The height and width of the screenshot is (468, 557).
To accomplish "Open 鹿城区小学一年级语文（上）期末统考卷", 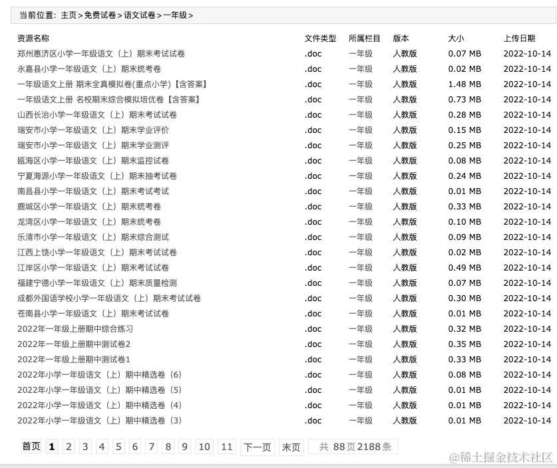I will (89, 206).
